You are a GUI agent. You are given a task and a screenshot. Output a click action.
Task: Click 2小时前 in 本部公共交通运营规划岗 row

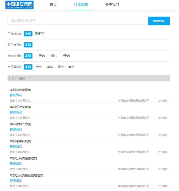pyautogui.click(x=163, y=186)
